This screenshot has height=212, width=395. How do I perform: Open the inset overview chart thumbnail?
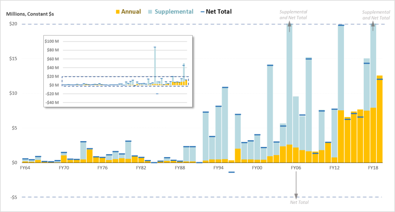[x=118, y=71]
